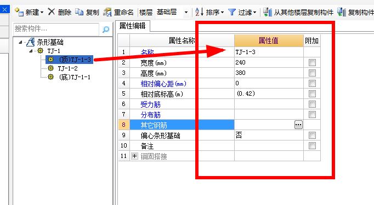Click the 复制 (Copy) icon
The width and height of the screenshot is (374, 205).
pos(79,12)
